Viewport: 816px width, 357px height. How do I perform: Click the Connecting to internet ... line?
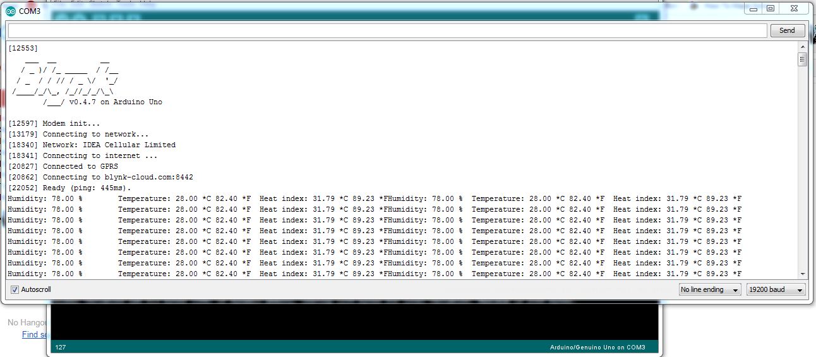(83, 156)
